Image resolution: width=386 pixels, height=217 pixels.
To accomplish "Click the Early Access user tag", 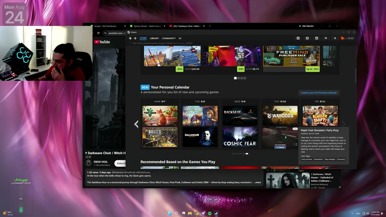I will pos(307,159).
